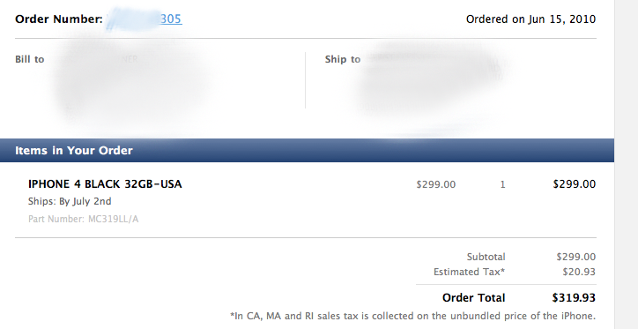Click the Estimated Tax* label
The height and width of the screenshot is (329, 638).
coord(469,272)
